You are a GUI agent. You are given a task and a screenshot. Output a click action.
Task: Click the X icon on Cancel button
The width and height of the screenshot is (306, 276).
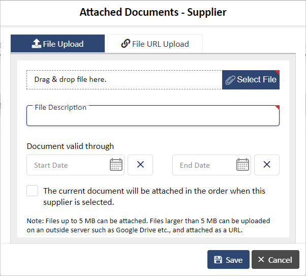(261, 259)
